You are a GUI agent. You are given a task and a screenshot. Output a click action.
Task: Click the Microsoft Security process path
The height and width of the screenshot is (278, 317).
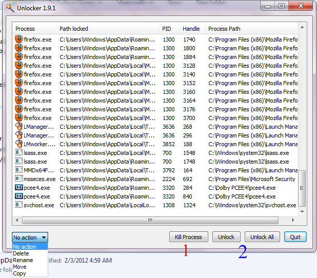pyautogui.click(x=253, y=179)
